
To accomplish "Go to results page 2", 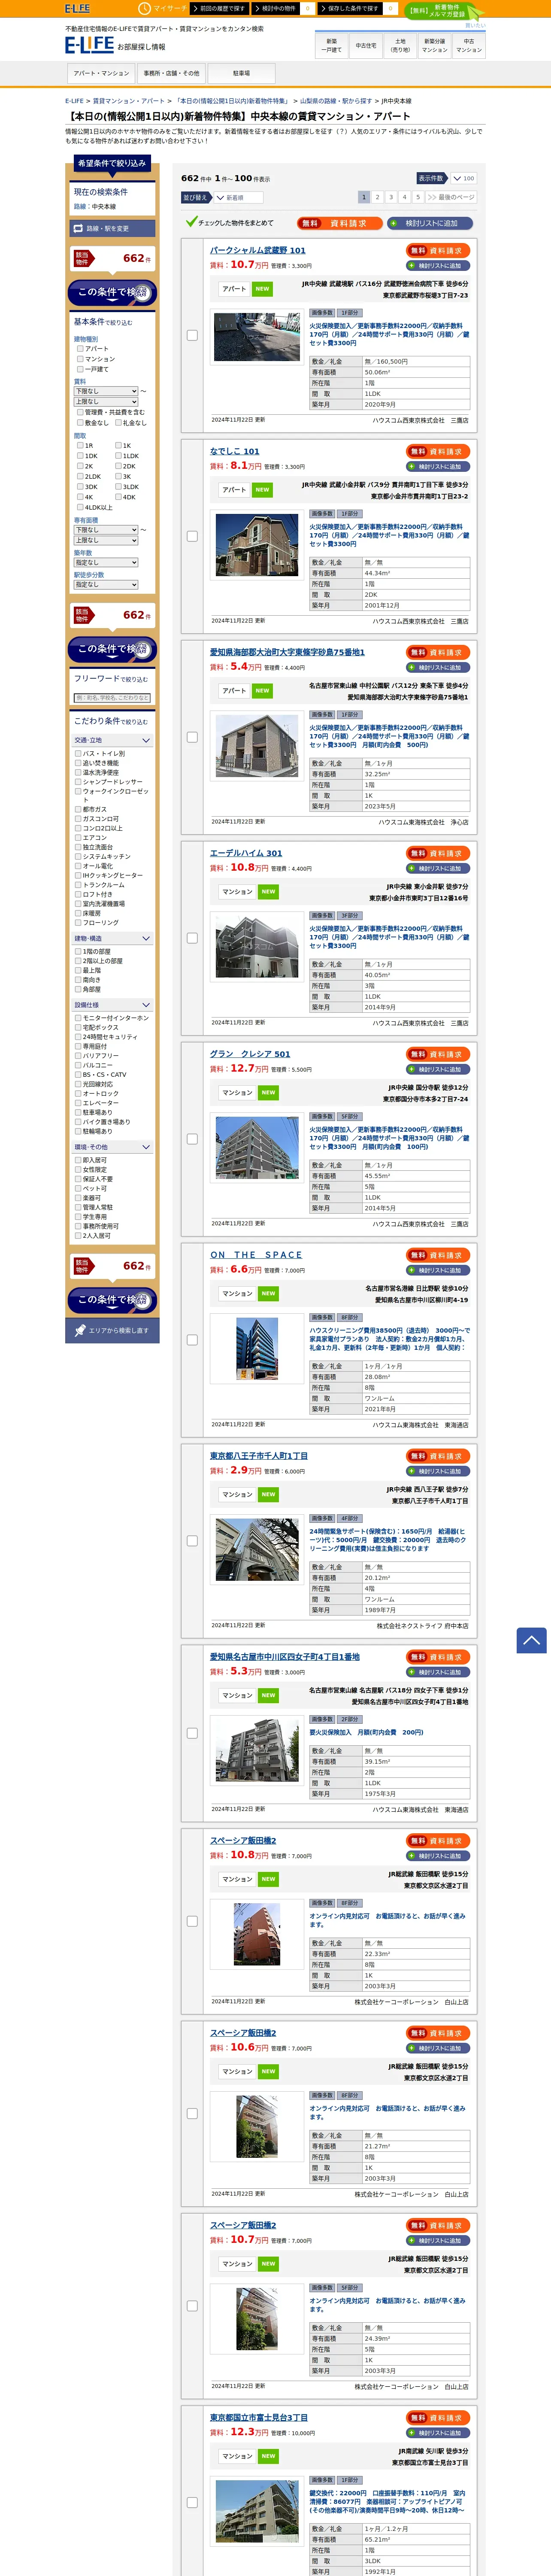I will click(x=377, y=198).
